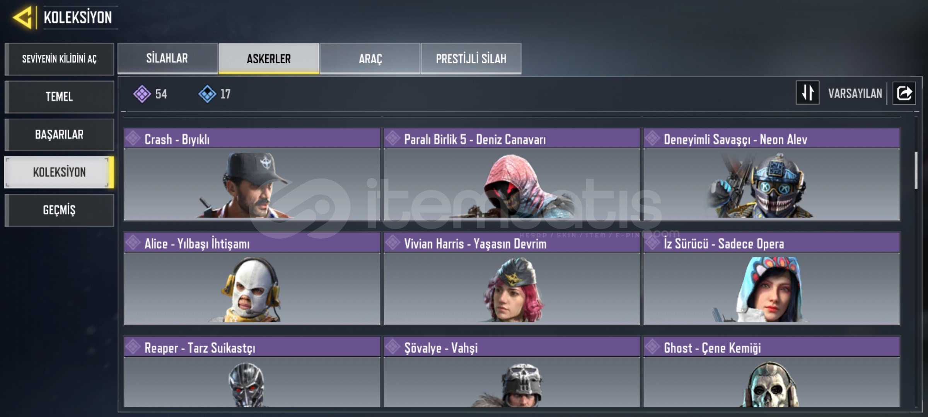928x417 pixels.
Task: Open the VARSAYILAN sort dropdown
Action: pyautogui.click(x=855, y=93)
